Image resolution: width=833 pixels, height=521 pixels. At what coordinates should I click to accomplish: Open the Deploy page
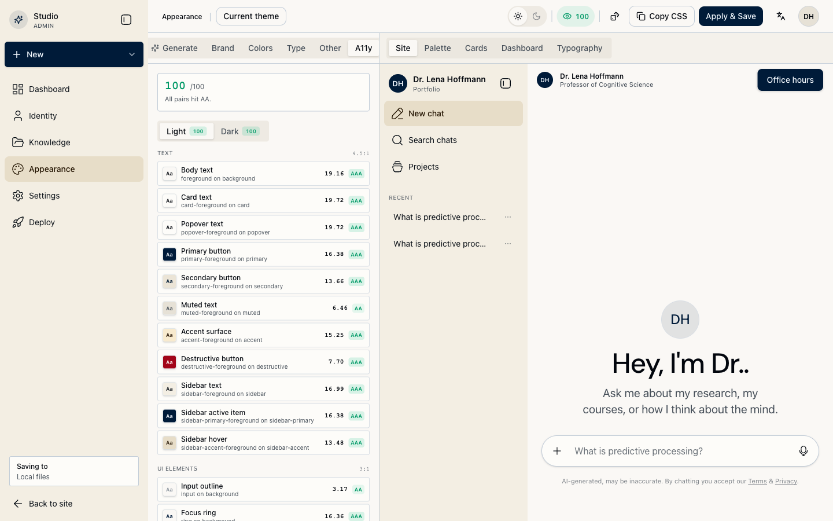[x=74, y=222]
